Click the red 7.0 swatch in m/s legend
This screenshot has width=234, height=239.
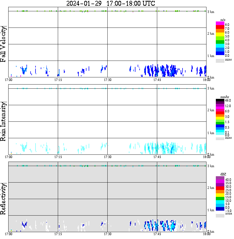tap(220, 27)
